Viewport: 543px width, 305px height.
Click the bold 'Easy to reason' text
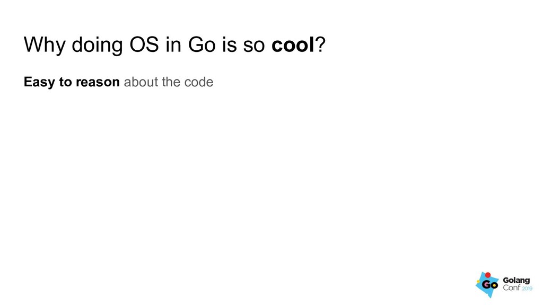[72, 82]
